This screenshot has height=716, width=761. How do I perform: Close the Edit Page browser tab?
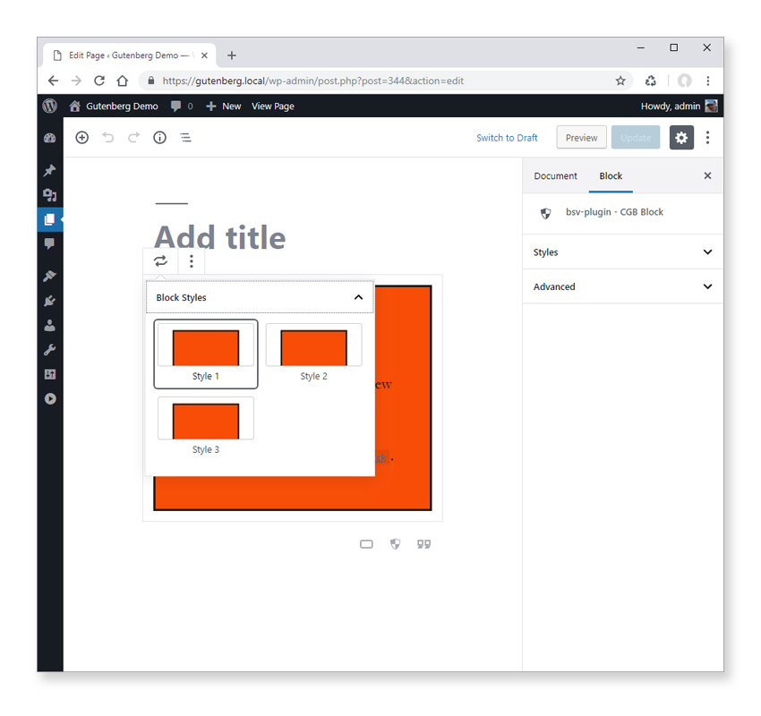pos(204,55)
